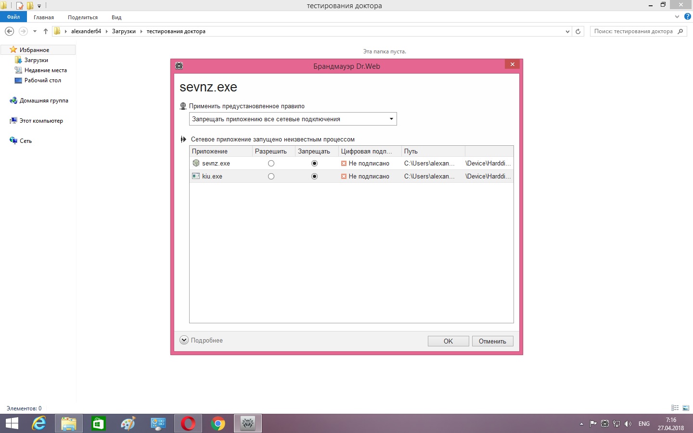Click the Dr.Web spider icon in dialog title bar

179,65
